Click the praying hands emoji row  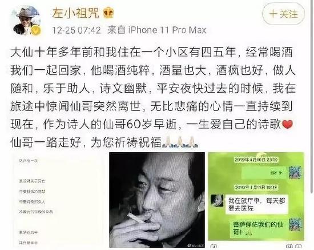[180, 142]
